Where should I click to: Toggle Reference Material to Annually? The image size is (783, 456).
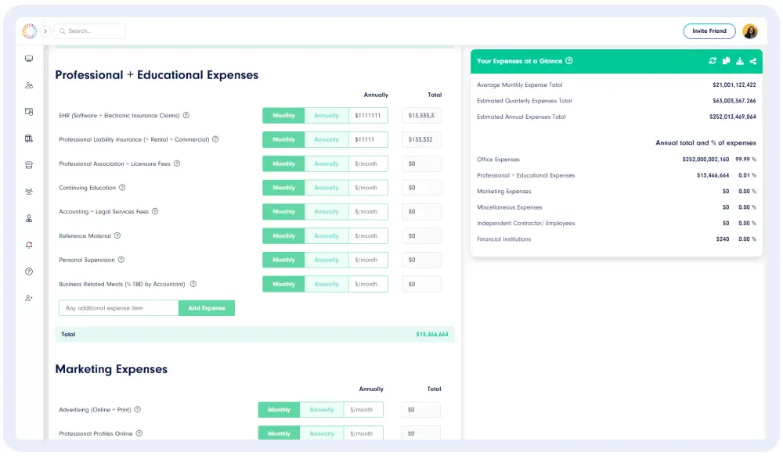[x=327, y=236]
